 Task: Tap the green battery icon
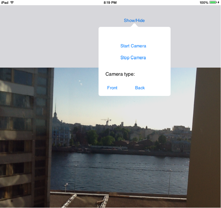point(213,2)
